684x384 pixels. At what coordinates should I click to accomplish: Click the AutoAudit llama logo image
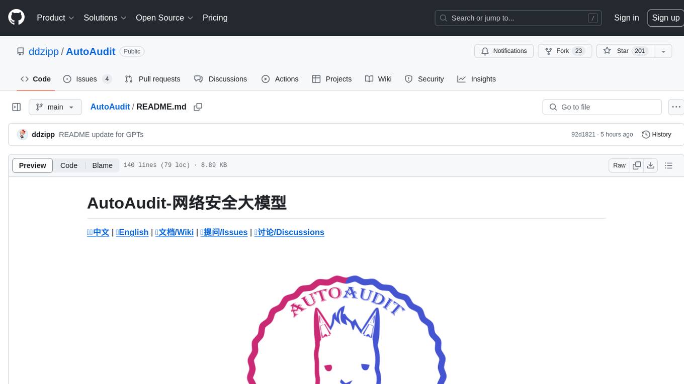(347, 330)
